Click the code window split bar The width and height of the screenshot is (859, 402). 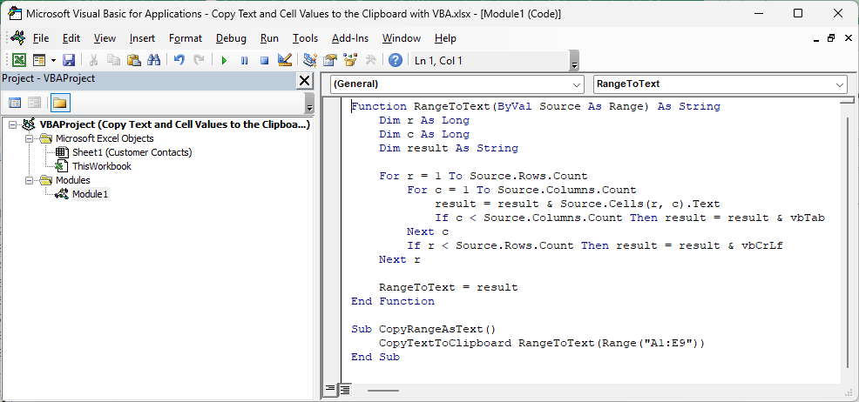click(x=847, y=100)
